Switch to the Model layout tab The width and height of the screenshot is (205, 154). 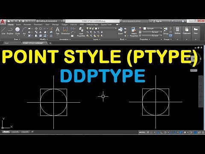tap(6, 132)
